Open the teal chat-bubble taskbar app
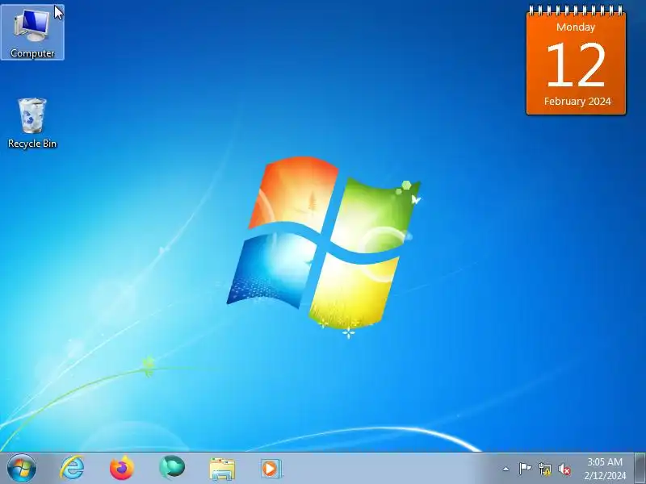This screenshot has height=484, width=646. click(172, 468)
